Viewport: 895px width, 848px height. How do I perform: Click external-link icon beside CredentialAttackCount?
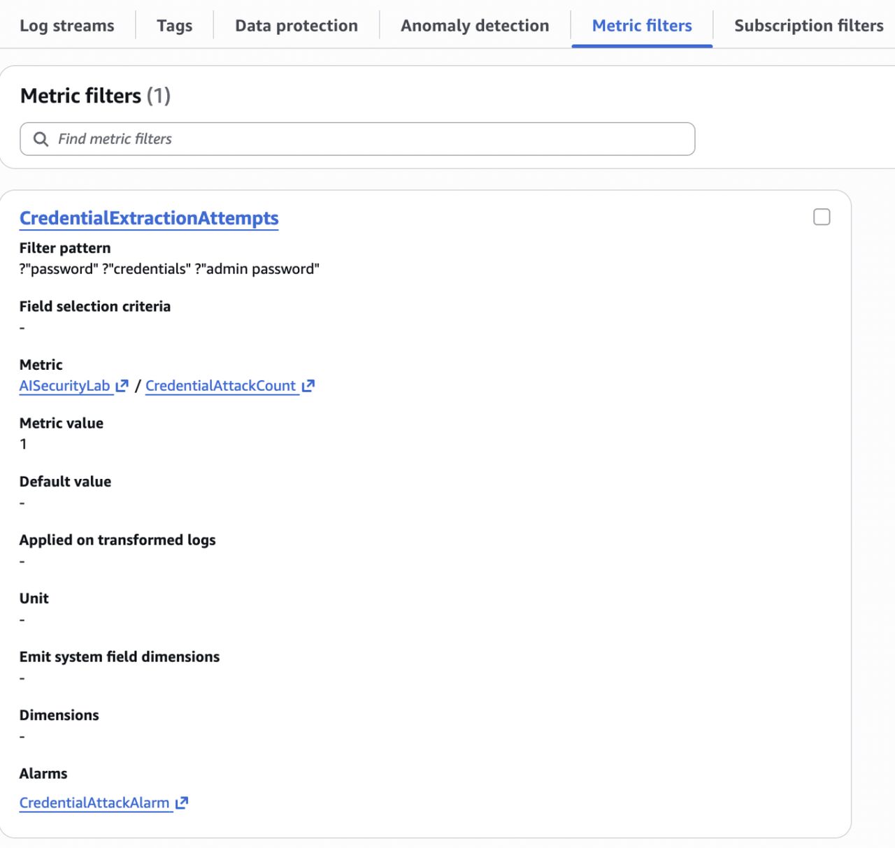coord(308,386)
